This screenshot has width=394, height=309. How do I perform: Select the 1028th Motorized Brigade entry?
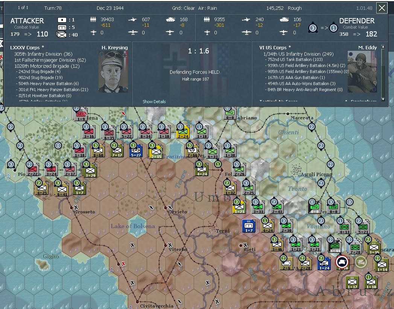click(47, 66)
